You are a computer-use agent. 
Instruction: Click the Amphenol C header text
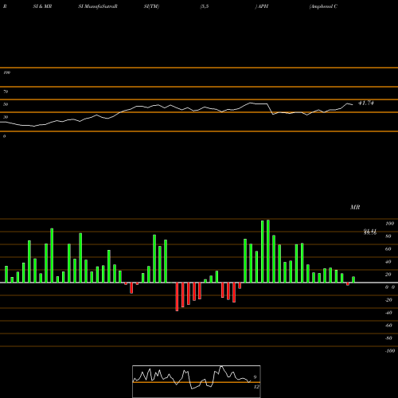(323, 6)
